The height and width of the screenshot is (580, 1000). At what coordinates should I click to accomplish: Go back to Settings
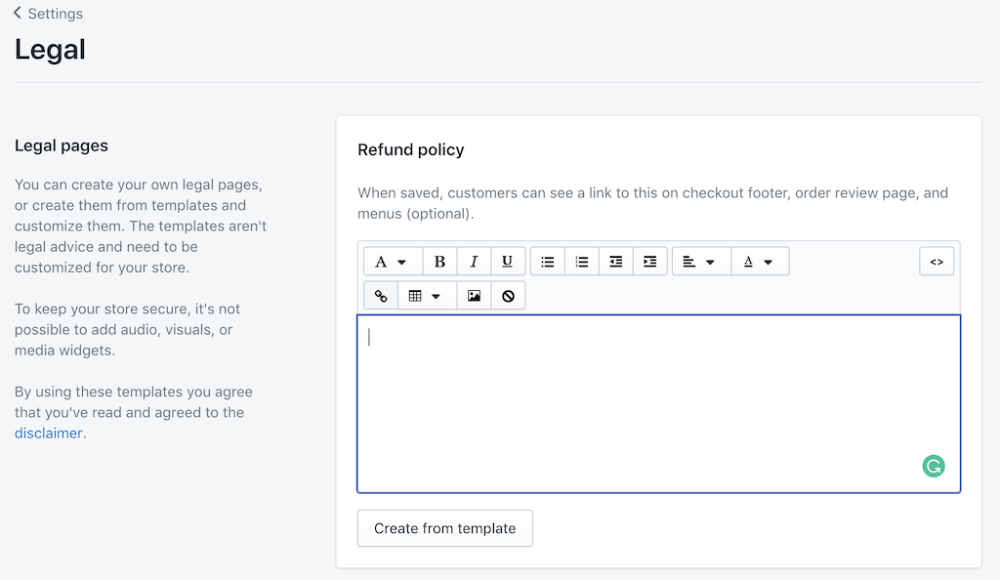click(49, 14)
